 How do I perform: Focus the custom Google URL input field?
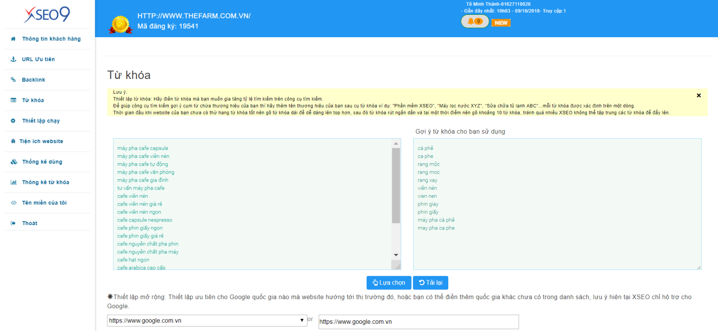pos(418,322)
